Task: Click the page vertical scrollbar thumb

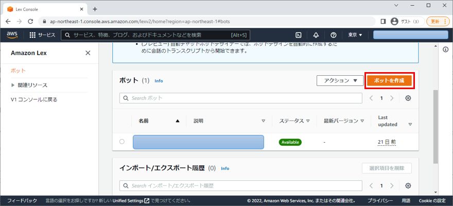Action: [x=435, y=127]
